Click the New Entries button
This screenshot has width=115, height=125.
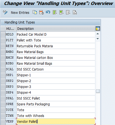(x=20, y=12)
